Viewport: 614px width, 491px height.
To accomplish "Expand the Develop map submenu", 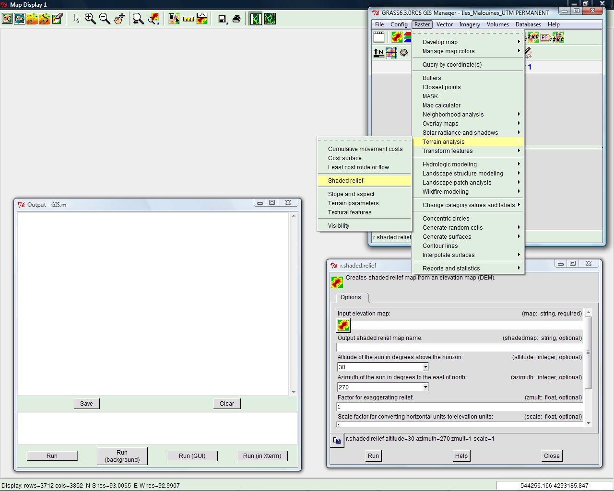I will (468, 42).
